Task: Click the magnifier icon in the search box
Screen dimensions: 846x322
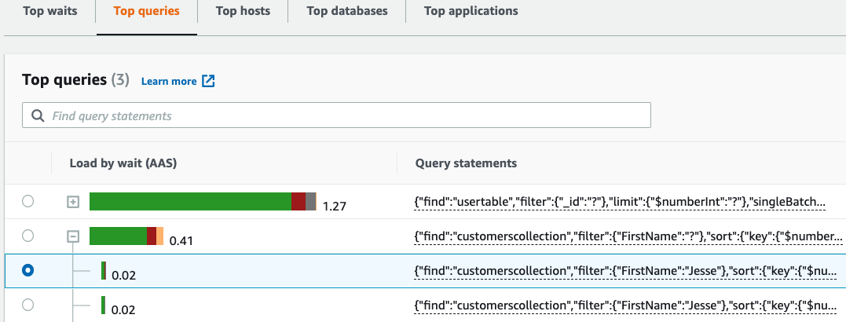Action: (37, 115)
